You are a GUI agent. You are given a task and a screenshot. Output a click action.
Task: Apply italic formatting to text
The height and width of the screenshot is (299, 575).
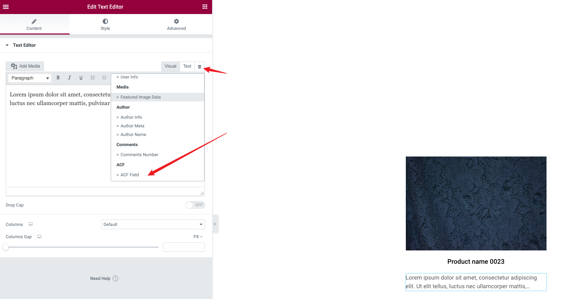coord(70,78)
